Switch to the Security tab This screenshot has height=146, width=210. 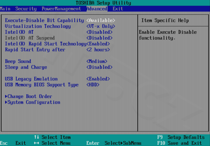(26, 9)
